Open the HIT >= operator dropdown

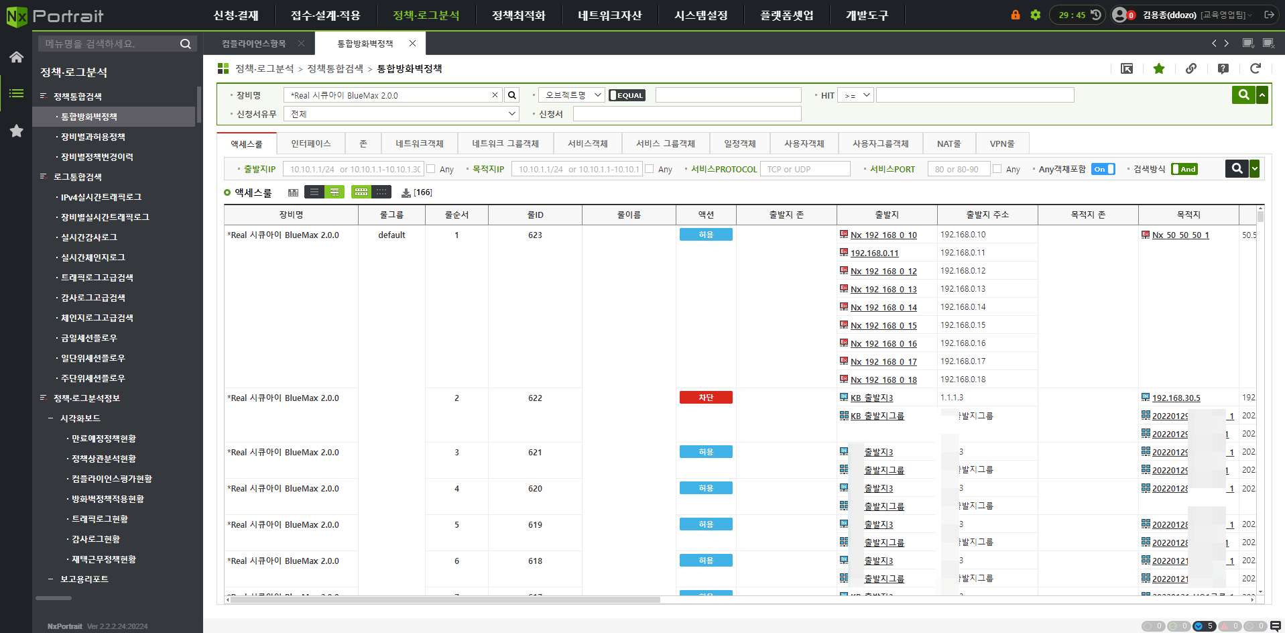coord(856,95)
